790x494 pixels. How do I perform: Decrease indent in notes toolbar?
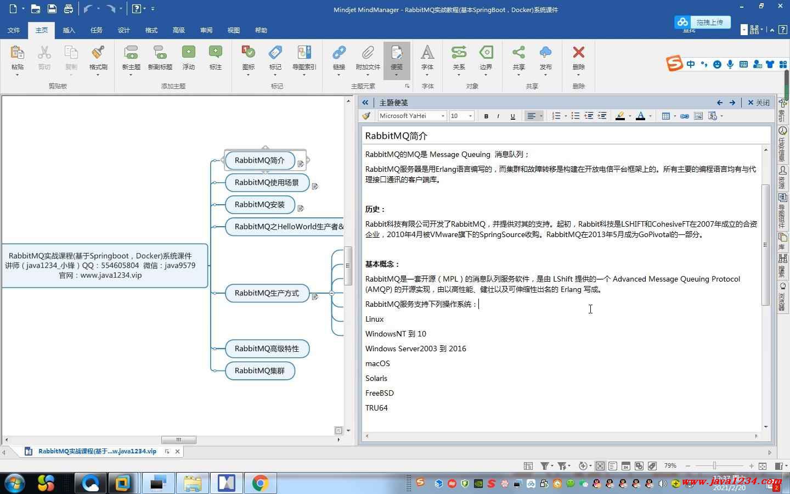[x=589, y=116]
